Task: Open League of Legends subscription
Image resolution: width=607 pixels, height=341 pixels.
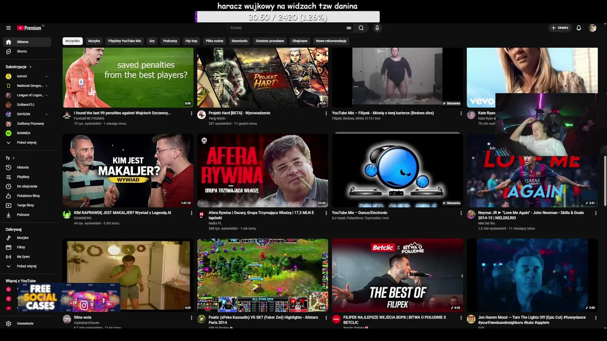Action: click(26, 95)
